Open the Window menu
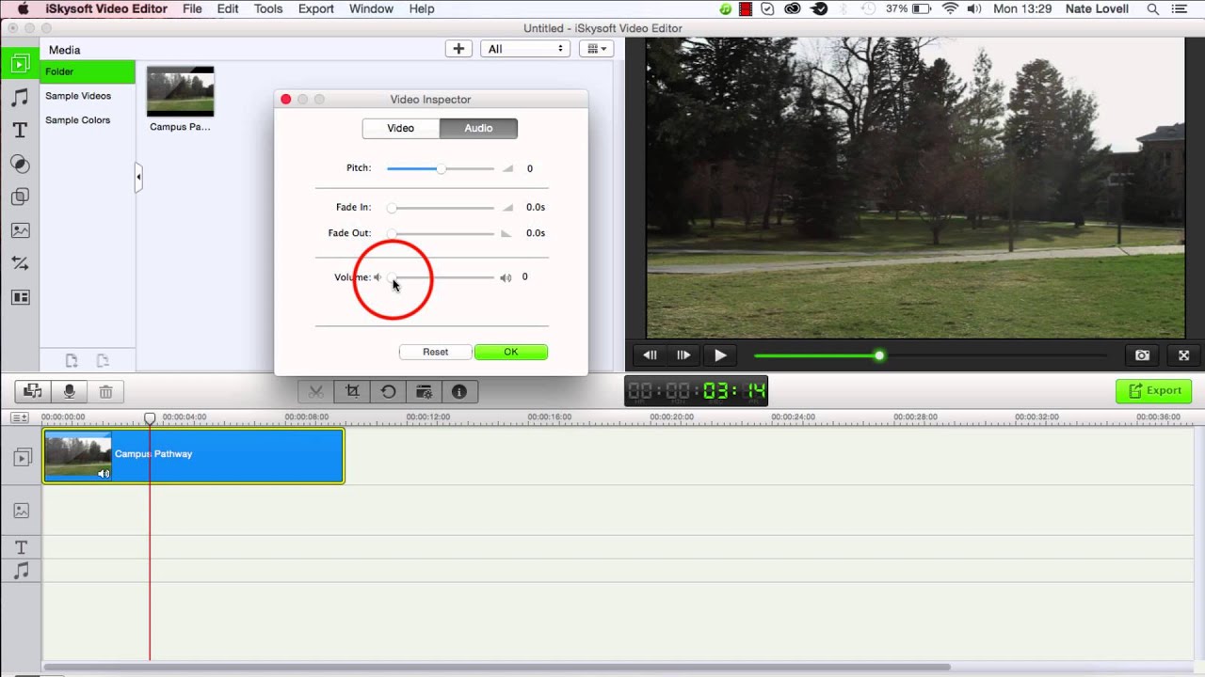This screenshot has width=1205, height=677. click(371, 8)
